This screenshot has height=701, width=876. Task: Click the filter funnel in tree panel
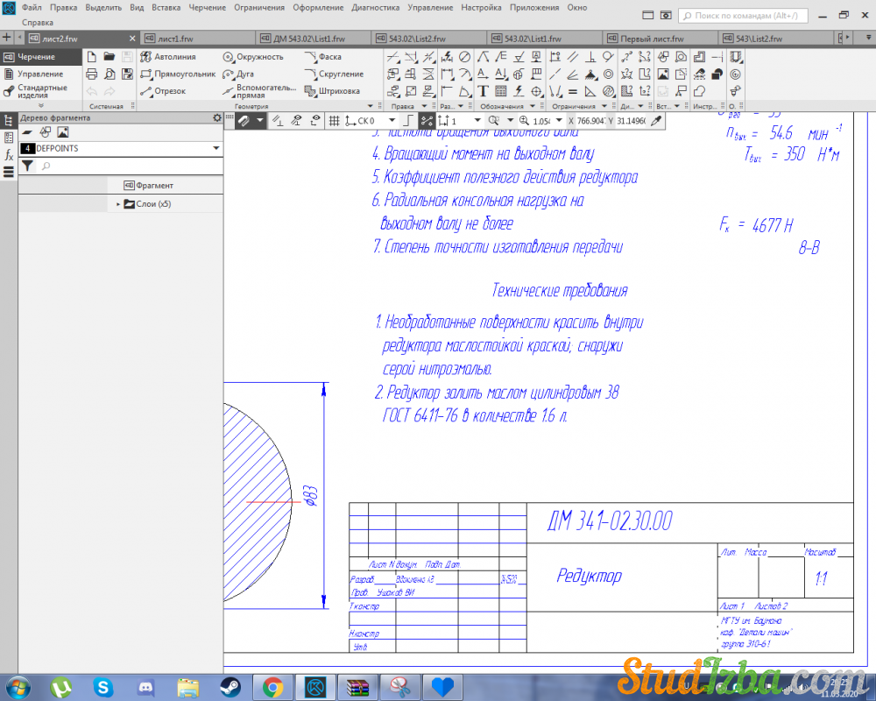click(x=27, y=166)
